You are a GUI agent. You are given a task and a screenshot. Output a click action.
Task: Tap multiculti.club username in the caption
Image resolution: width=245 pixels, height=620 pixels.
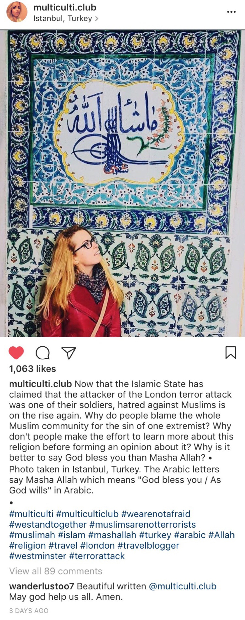(41, 384)
